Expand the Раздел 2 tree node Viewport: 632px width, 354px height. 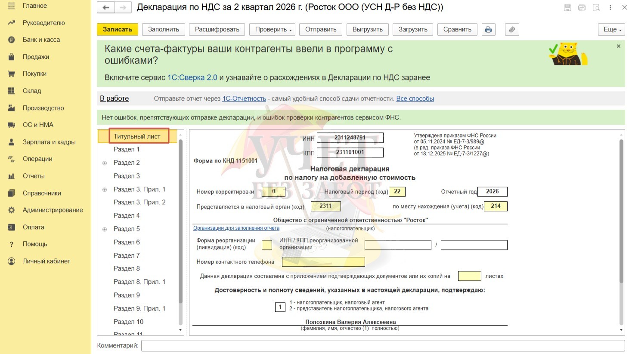105,163
